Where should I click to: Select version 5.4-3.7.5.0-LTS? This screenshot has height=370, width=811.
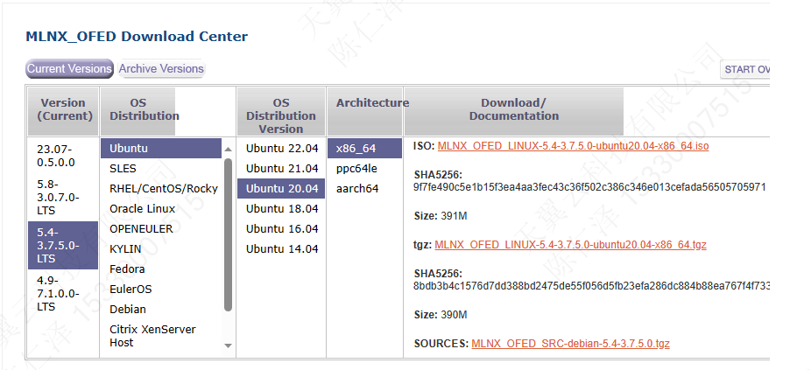tap(62, 246)
